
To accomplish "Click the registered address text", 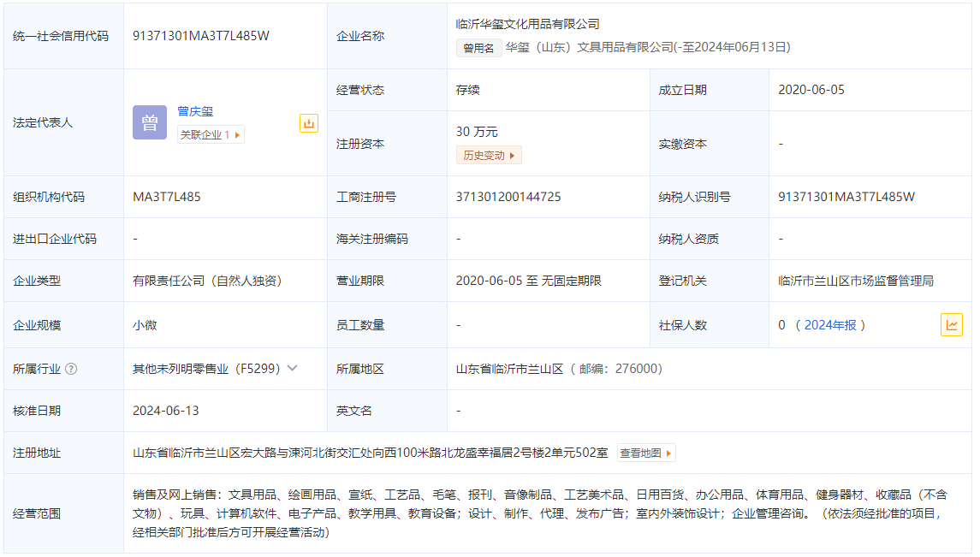I will point(370,453).
